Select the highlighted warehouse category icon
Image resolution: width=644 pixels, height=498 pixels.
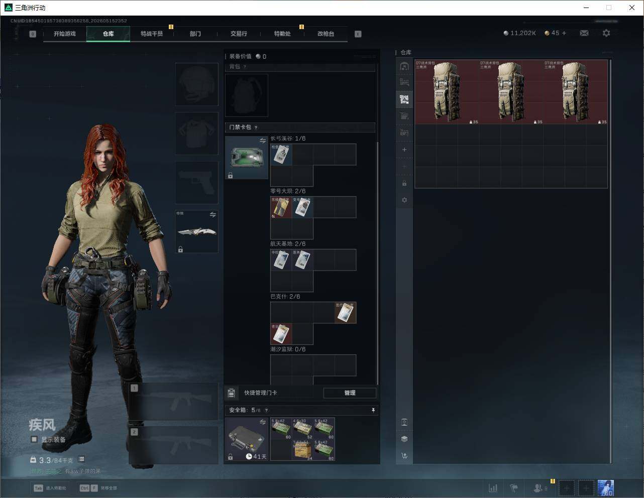coord(404,99)
